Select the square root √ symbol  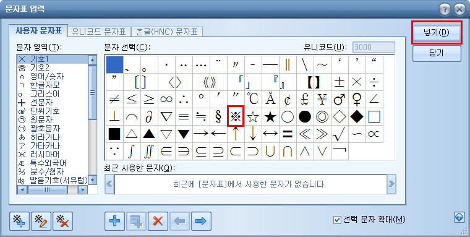pyautogui.click(x=340, y=134)
